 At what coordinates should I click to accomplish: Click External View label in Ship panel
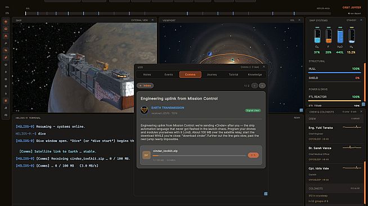(140, 20)
